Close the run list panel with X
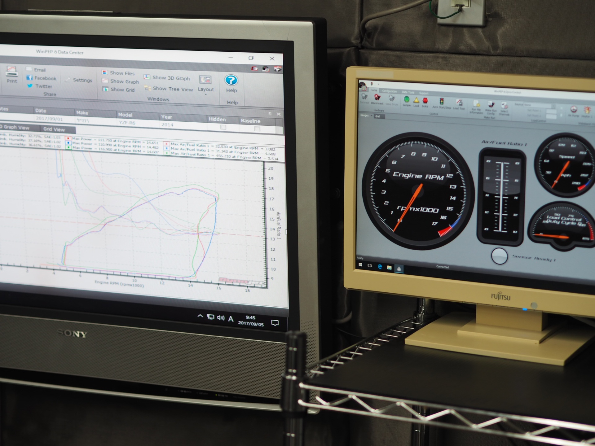The height and width of the screenshot is (446, 595). [x=279, y=114]
